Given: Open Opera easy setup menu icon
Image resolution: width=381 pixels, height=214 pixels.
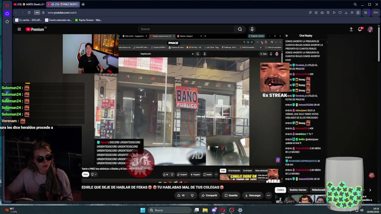Looking at the screenshot, I should pyautogui.click(x=352, y=13).
